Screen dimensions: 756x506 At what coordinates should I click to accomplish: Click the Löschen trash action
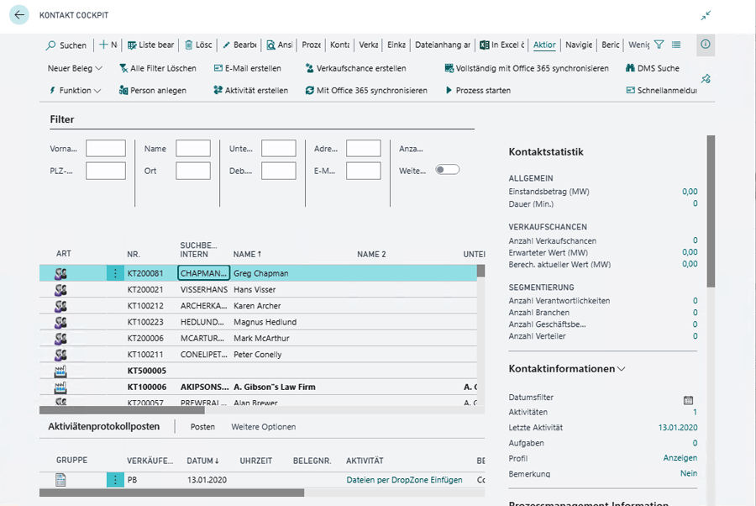(198, 45)
